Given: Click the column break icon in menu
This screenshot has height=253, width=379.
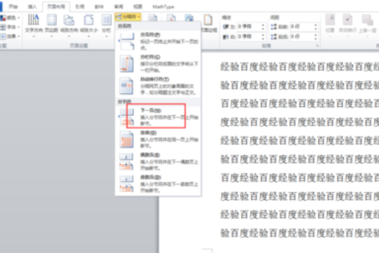Looking at the screenshot, I should pyautogui.click(x=127, y=63).
